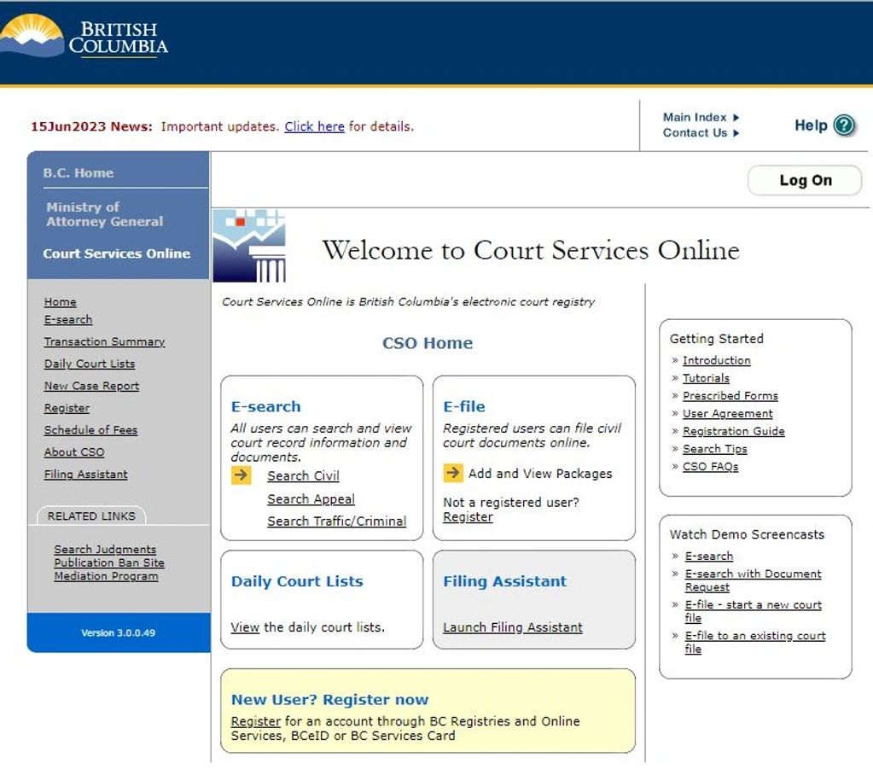Image resolution: width=873 pixels, height=775 pixels.
Task: Watch E-search with Document Request screencast
Action: (753, 580)
